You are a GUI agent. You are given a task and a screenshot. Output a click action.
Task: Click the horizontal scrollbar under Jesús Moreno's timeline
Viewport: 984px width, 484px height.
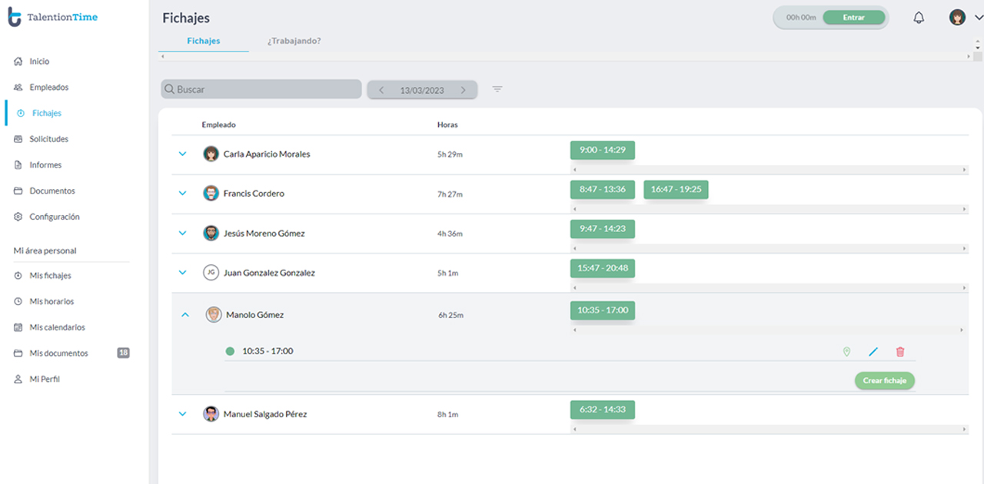click(x=769, y=249)
